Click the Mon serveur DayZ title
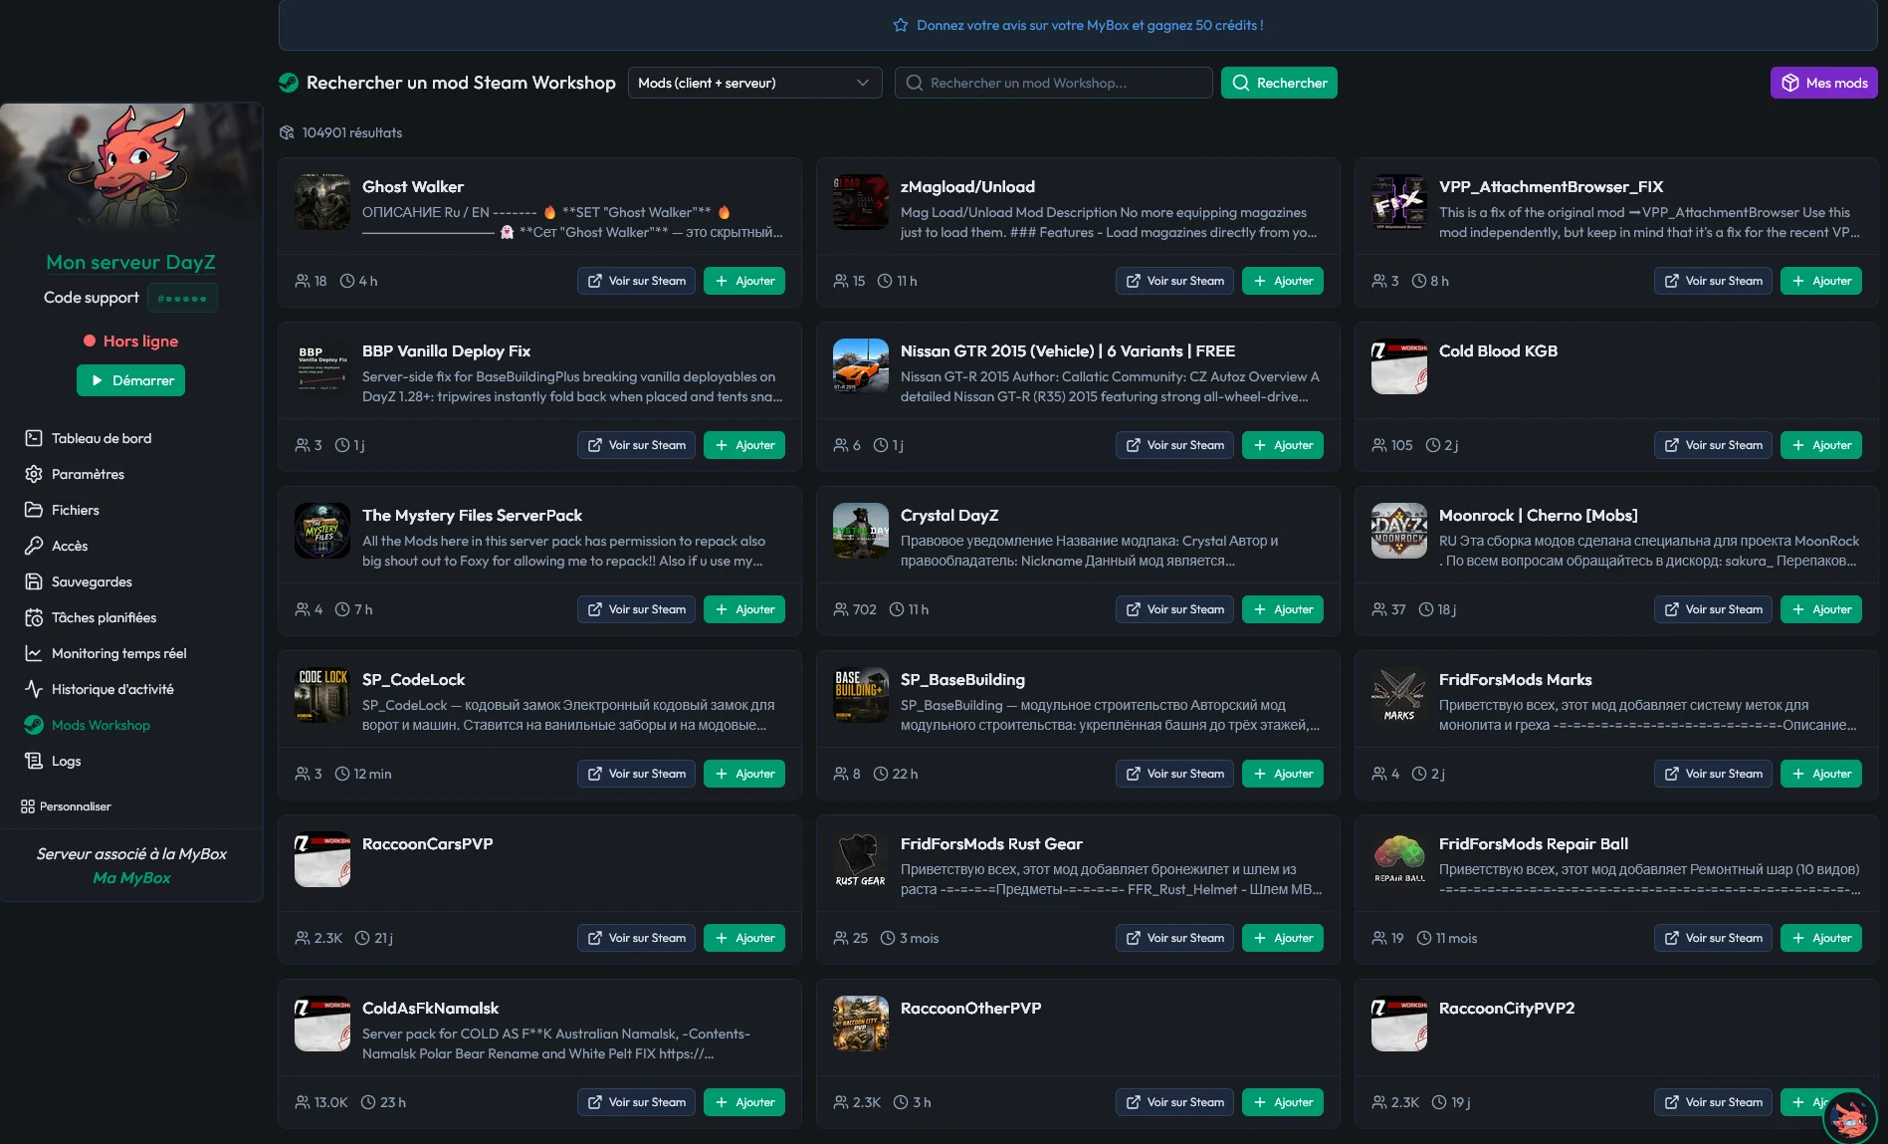This screenshot has height=1144, width=1888. click(x=130, y=262)
